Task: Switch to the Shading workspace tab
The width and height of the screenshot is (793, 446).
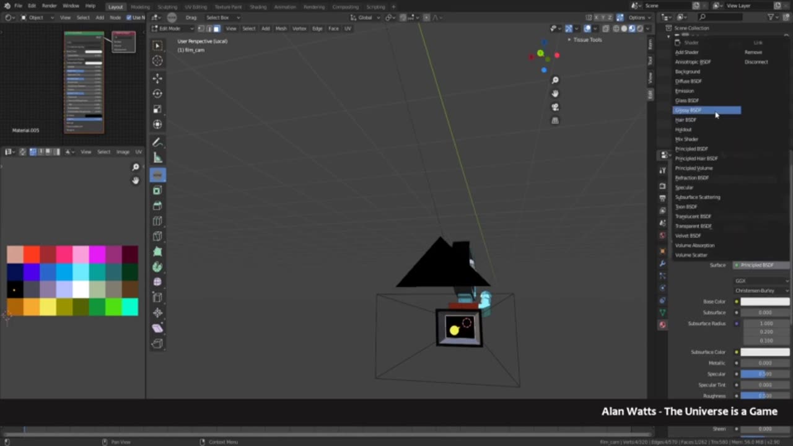Action: (258, 7)
